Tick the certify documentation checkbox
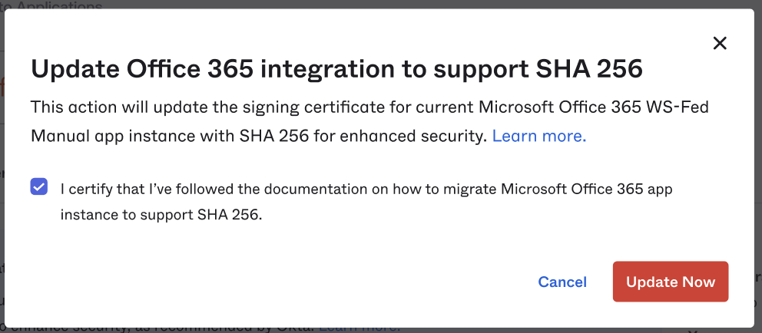This screenshot has width=762, height=333. point(38,187)
